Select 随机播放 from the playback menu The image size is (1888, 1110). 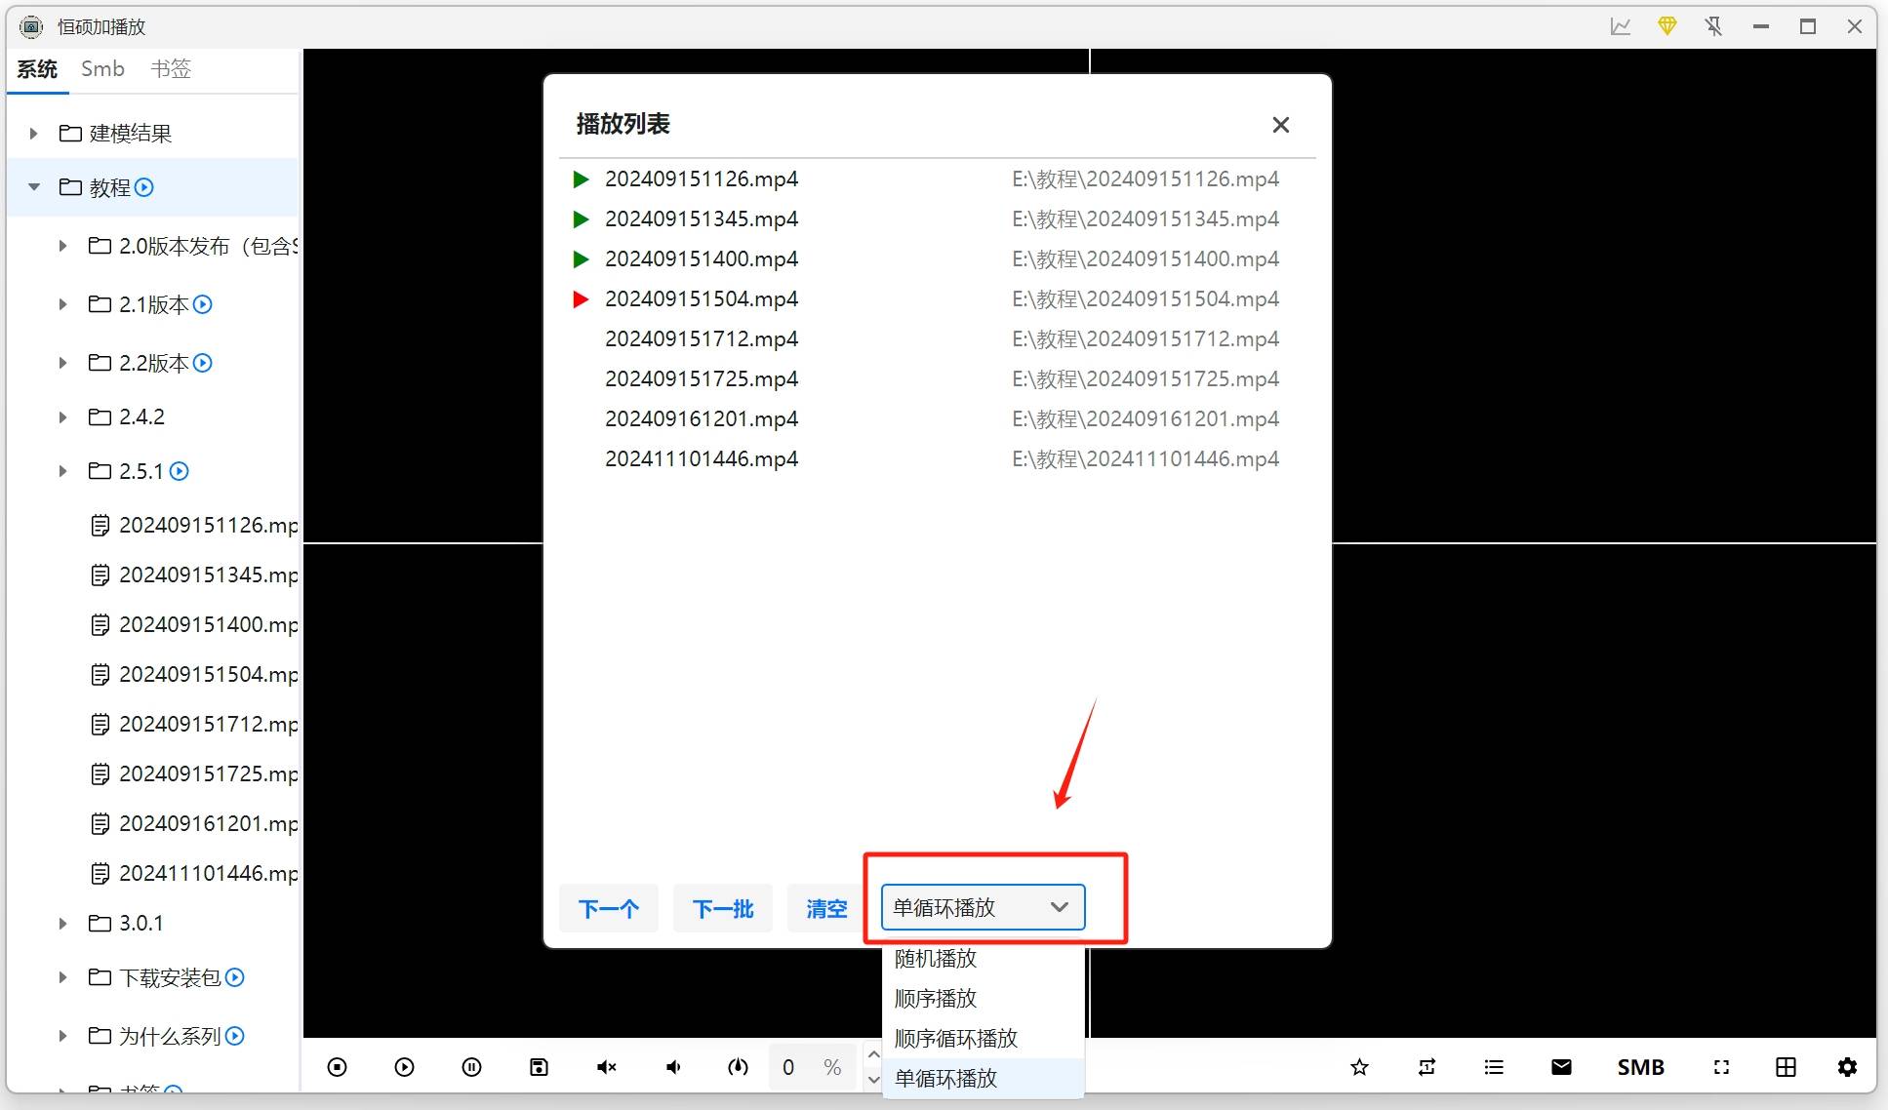tap(935, 959)
